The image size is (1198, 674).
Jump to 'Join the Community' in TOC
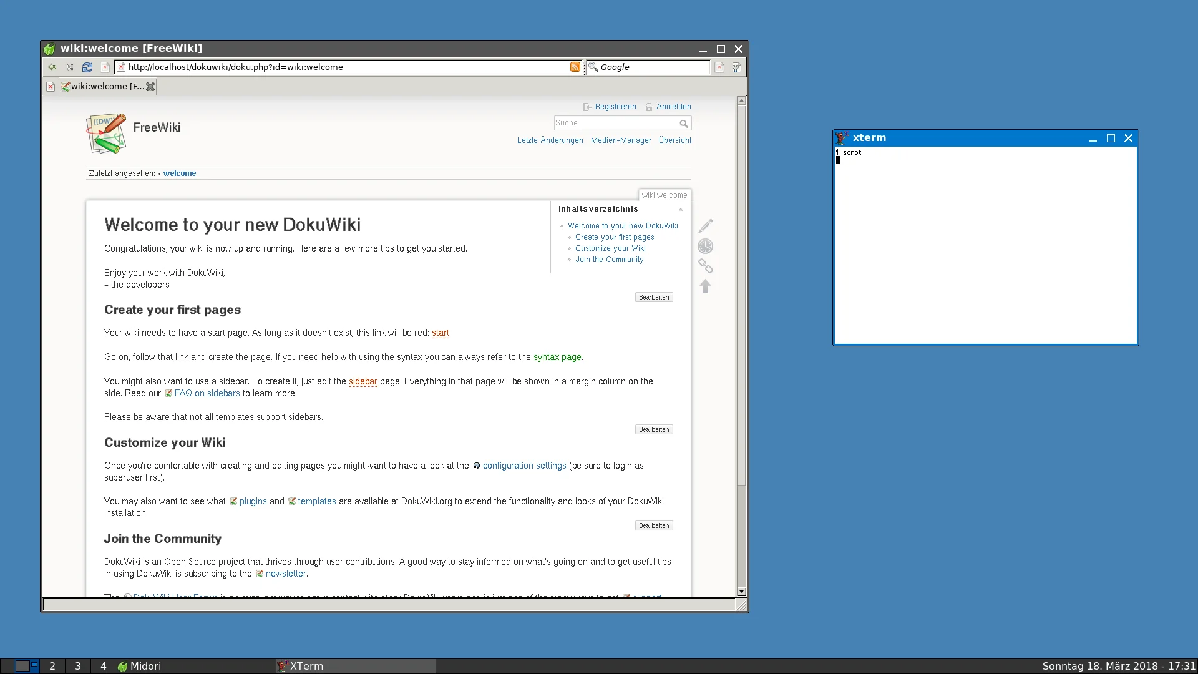tap(609, 260)
